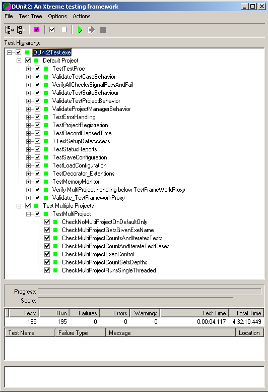Click green status square of CheckMultiProjectRunsSingleThreaded
Viewport: 268px width, 392px height.
(x=55, y=270)
